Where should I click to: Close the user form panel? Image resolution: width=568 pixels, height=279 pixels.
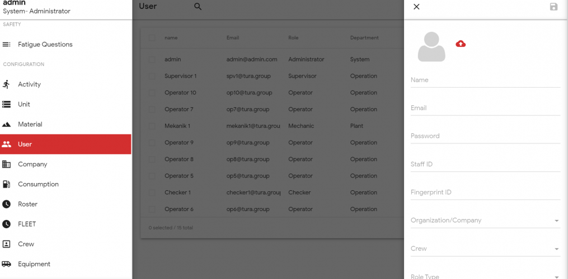[x=416, y=7]
